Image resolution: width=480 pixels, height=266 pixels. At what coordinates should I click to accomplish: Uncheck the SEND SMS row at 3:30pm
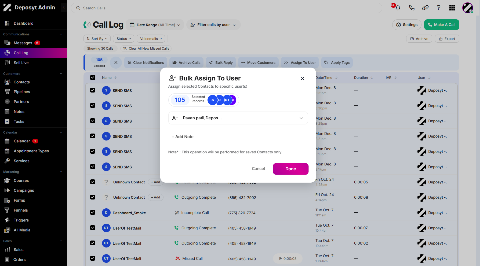93,105
